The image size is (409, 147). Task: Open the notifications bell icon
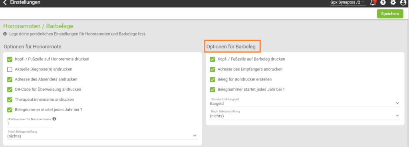[373, 3]
